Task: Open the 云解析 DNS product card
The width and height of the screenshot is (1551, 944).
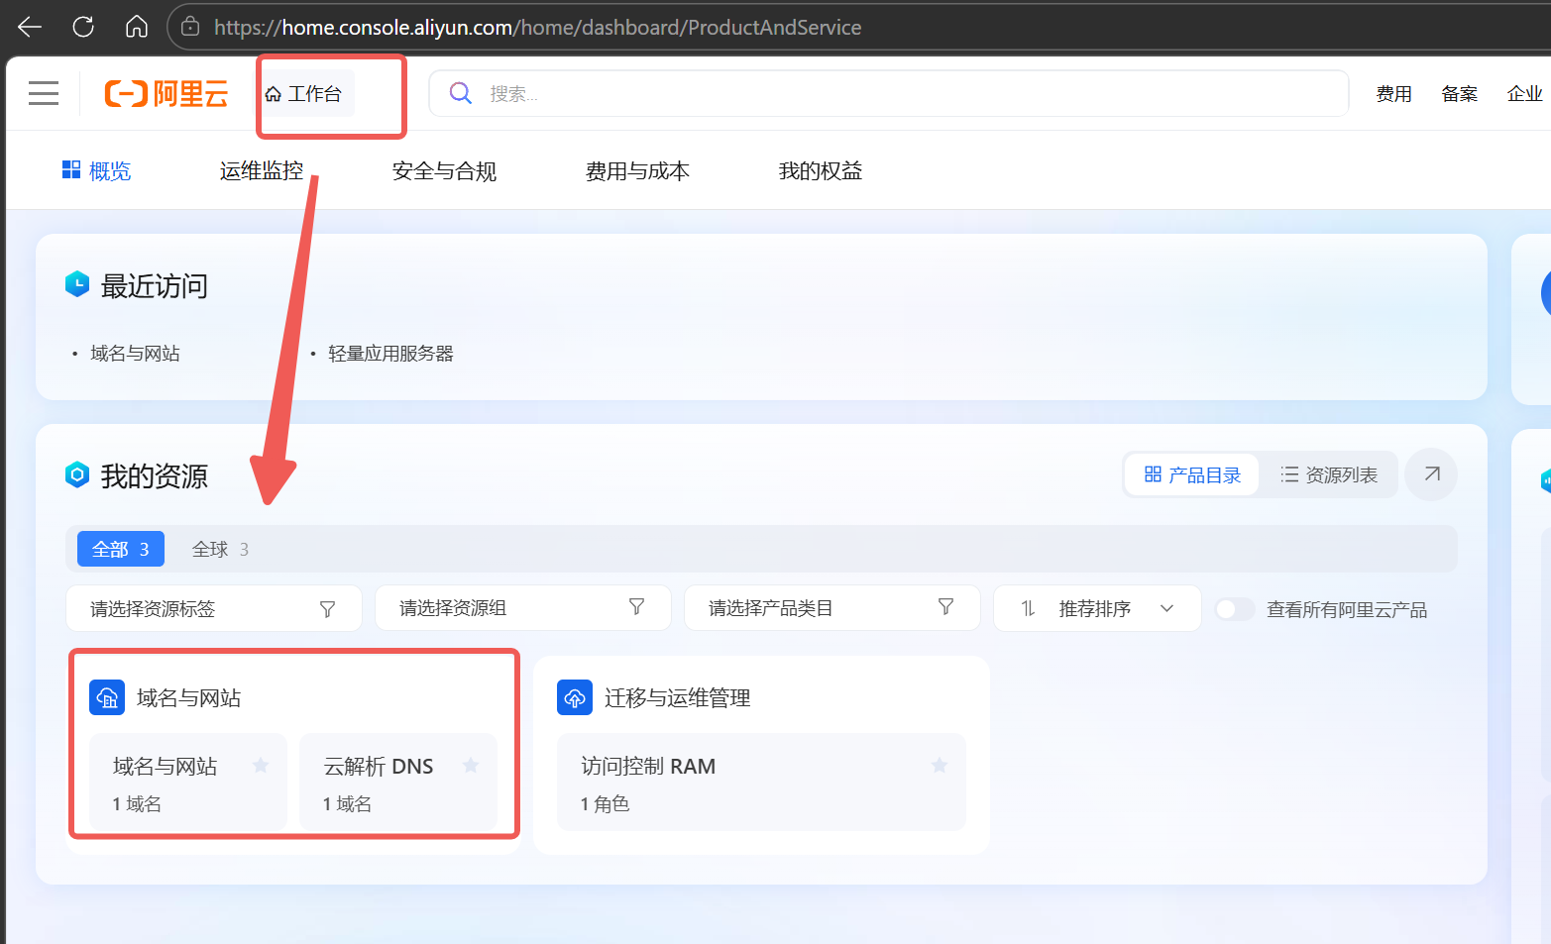Action: 398,782
